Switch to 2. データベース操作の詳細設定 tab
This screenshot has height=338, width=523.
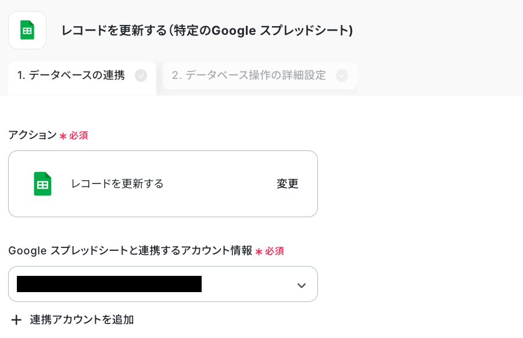260,75
